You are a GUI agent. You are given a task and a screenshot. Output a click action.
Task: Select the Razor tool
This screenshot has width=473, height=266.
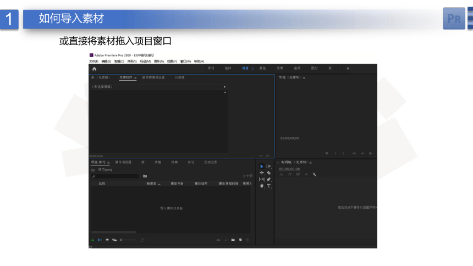click(x=268, y=173)
